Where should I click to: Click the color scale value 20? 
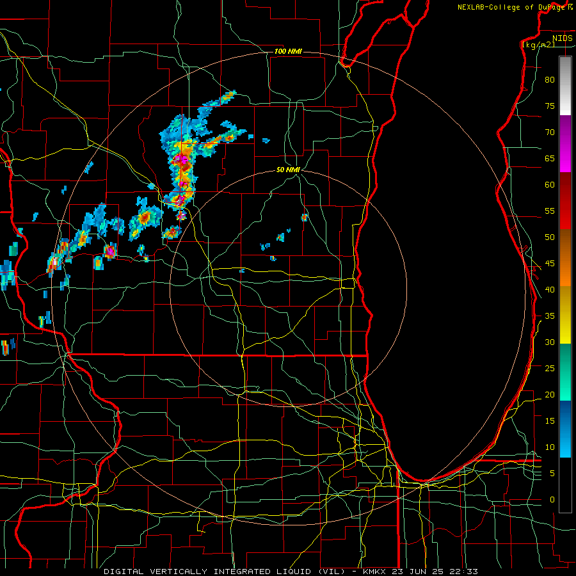tap(550, 394)
